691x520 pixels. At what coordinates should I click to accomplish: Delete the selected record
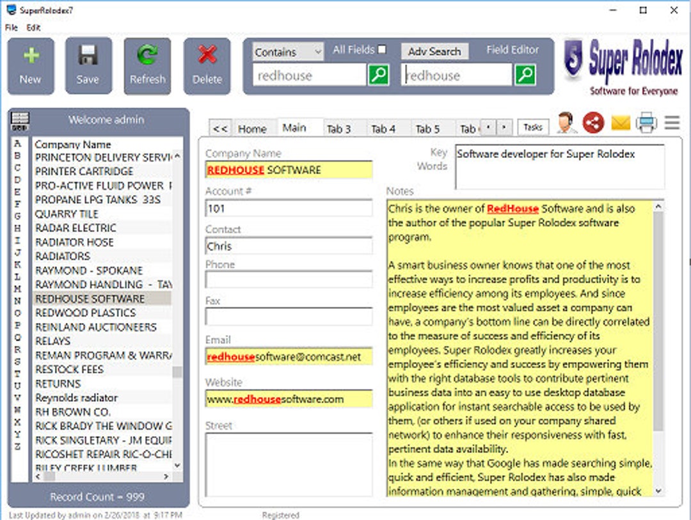(207, 66)
